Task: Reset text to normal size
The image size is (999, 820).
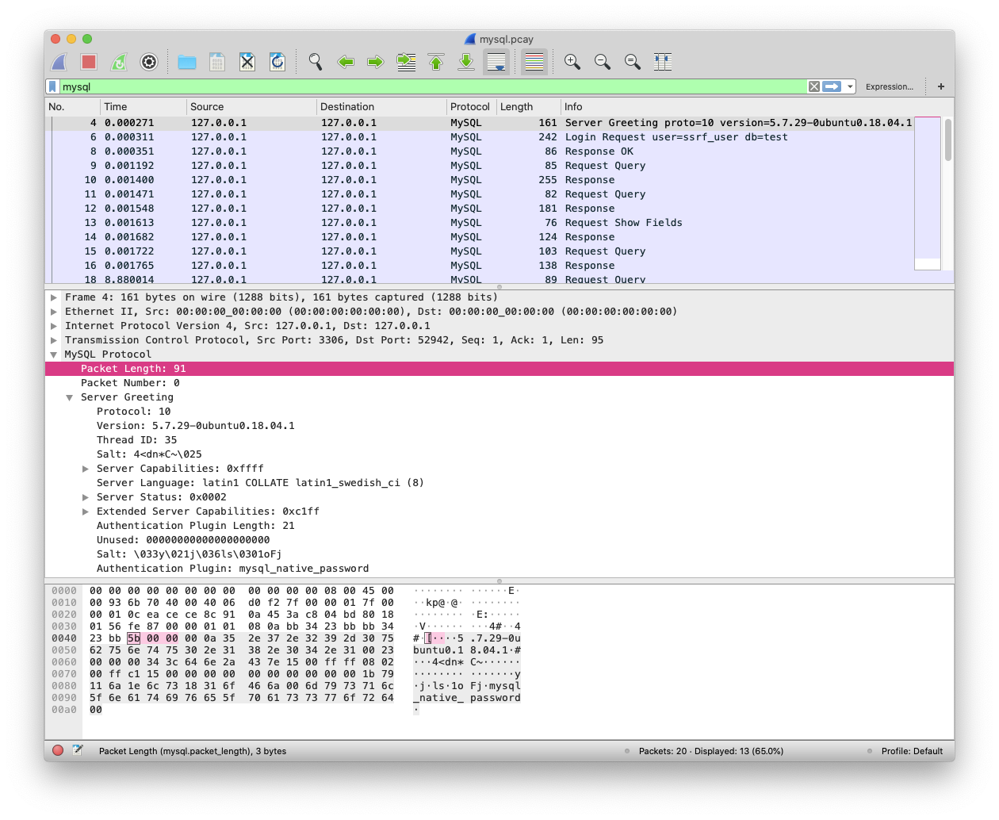Action: click(x=633, y=62)
